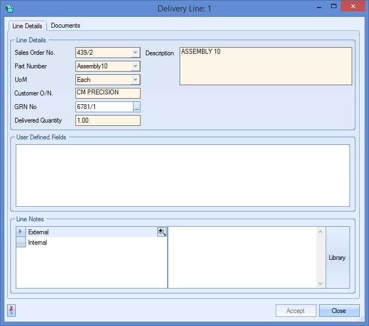Expand the UoM dropdown list
This screenshot has height=326, width=369.
click(x=135, y=80)
